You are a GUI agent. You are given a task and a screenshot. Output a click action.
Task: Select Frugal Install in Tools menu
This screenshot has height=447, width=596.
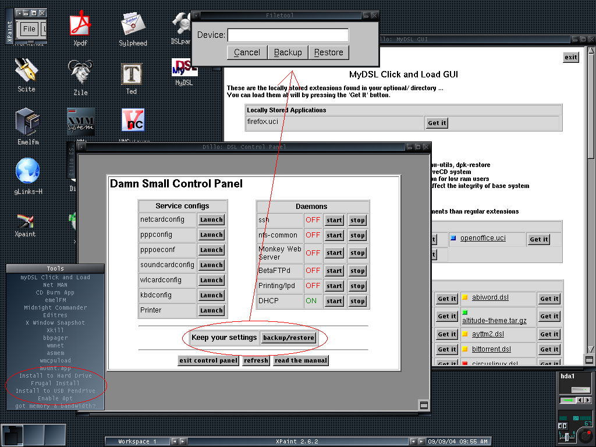tap(55, 383)
